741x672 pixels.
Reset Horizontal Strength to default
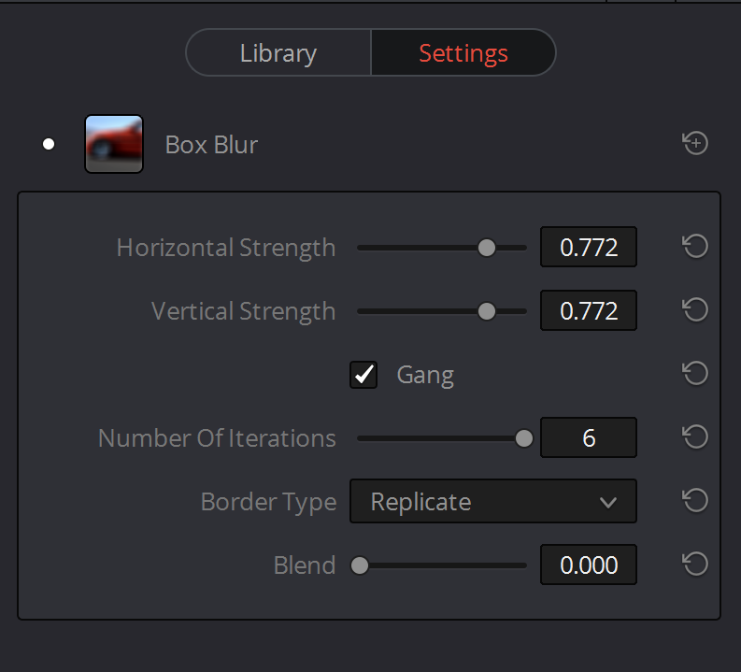tap(695, 246)
